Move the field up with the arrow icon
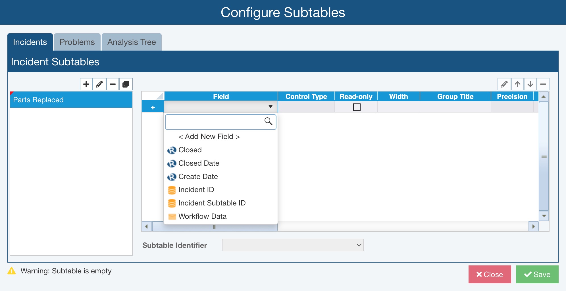Screen dimensions: 566x291 (517, 84)
